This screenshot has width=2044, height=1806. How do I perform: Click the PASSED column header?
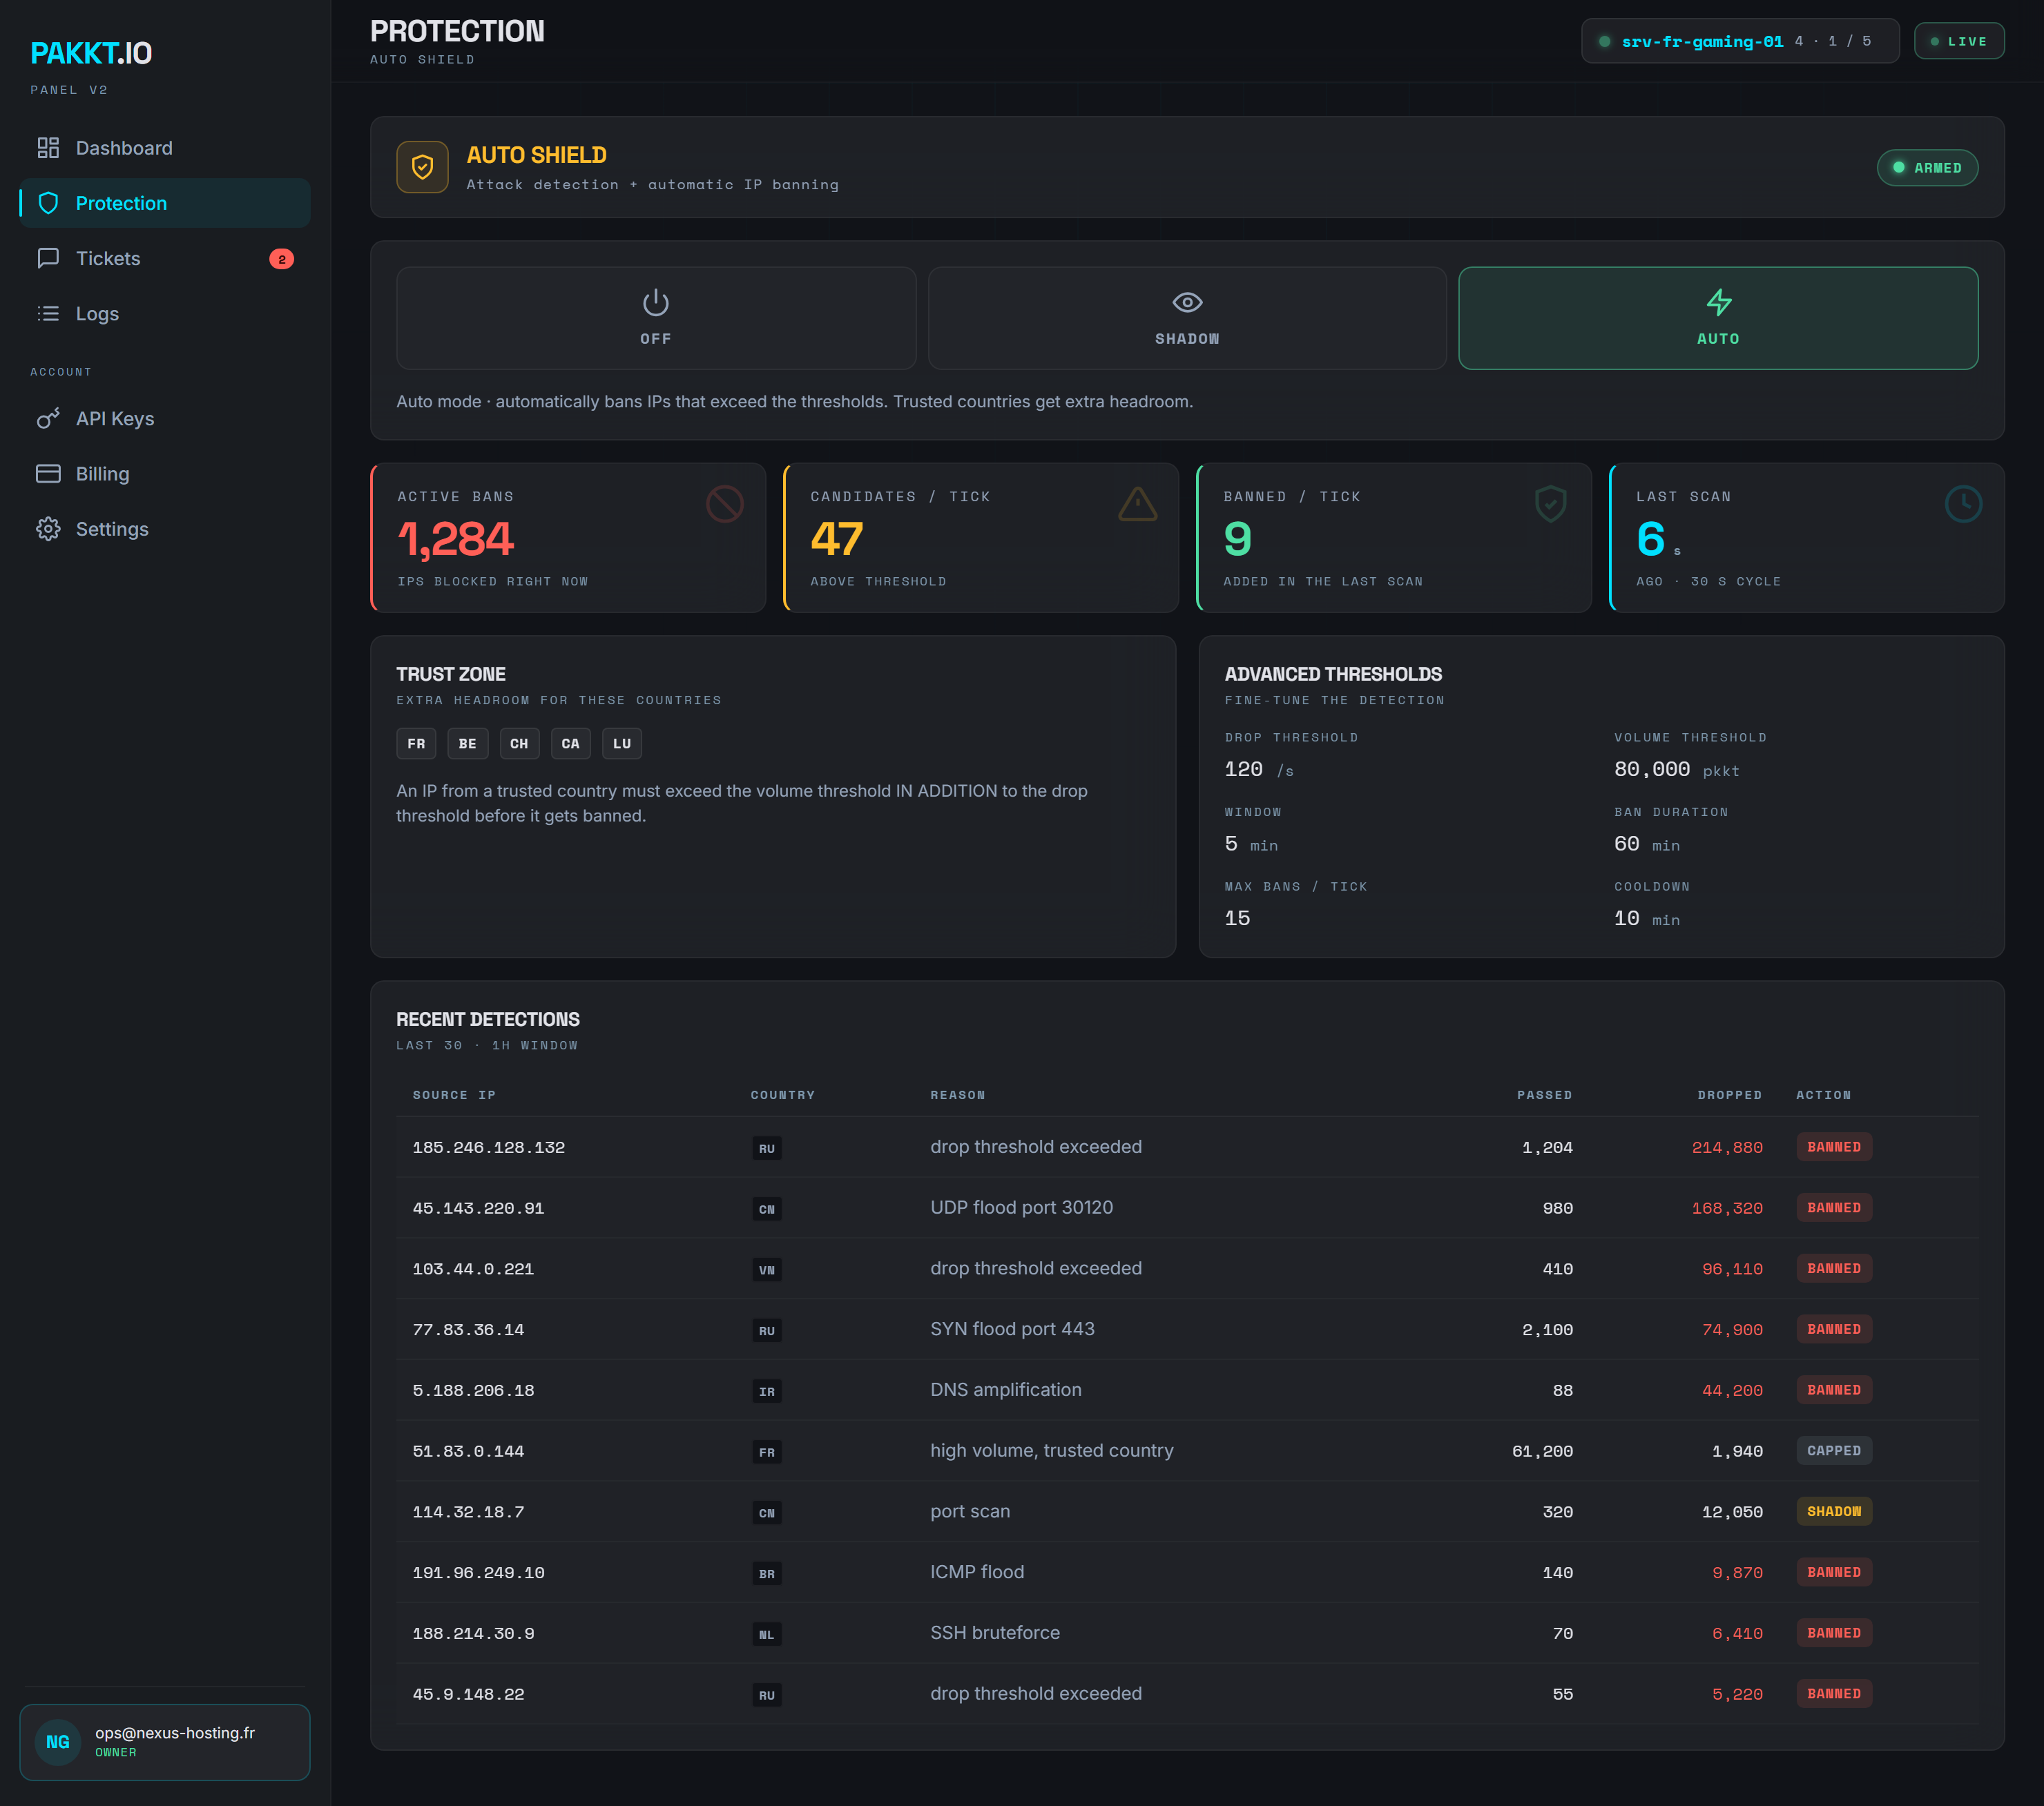1544,1095
